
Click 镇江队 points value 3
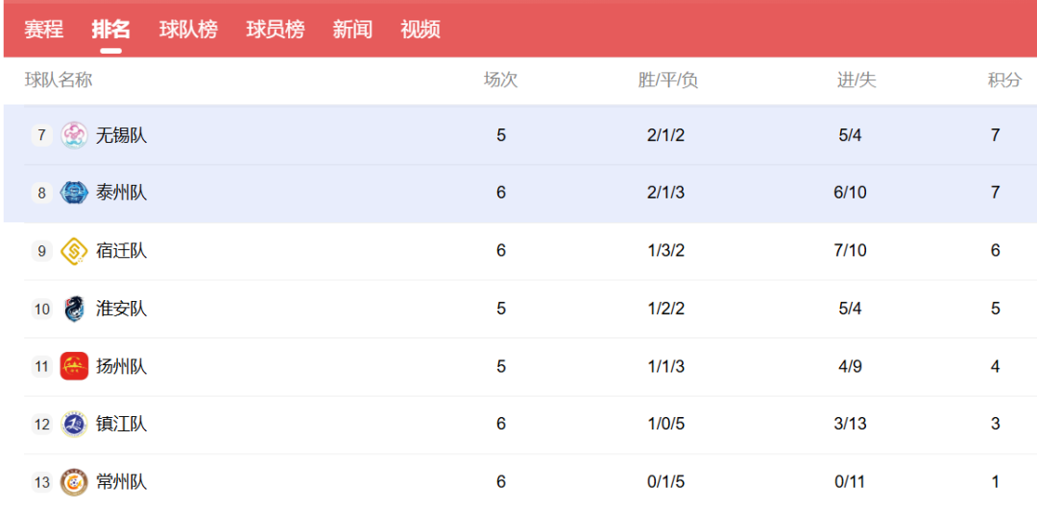[996, 424]
